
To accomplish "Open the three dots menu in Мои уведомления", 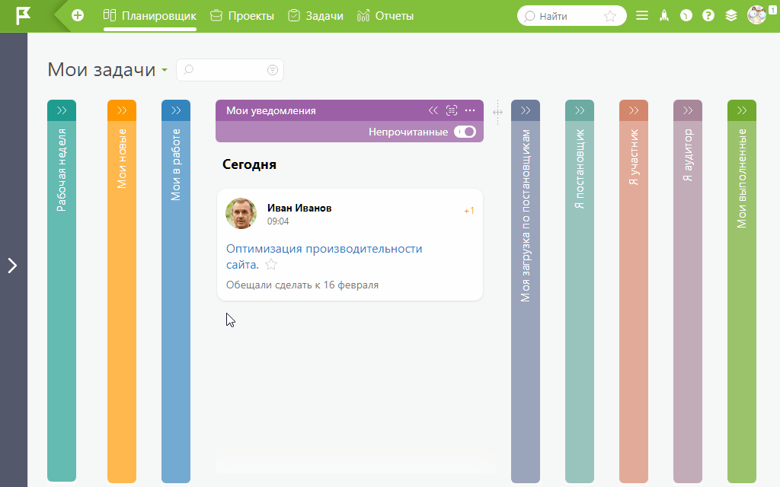I will tap(469, 110).
